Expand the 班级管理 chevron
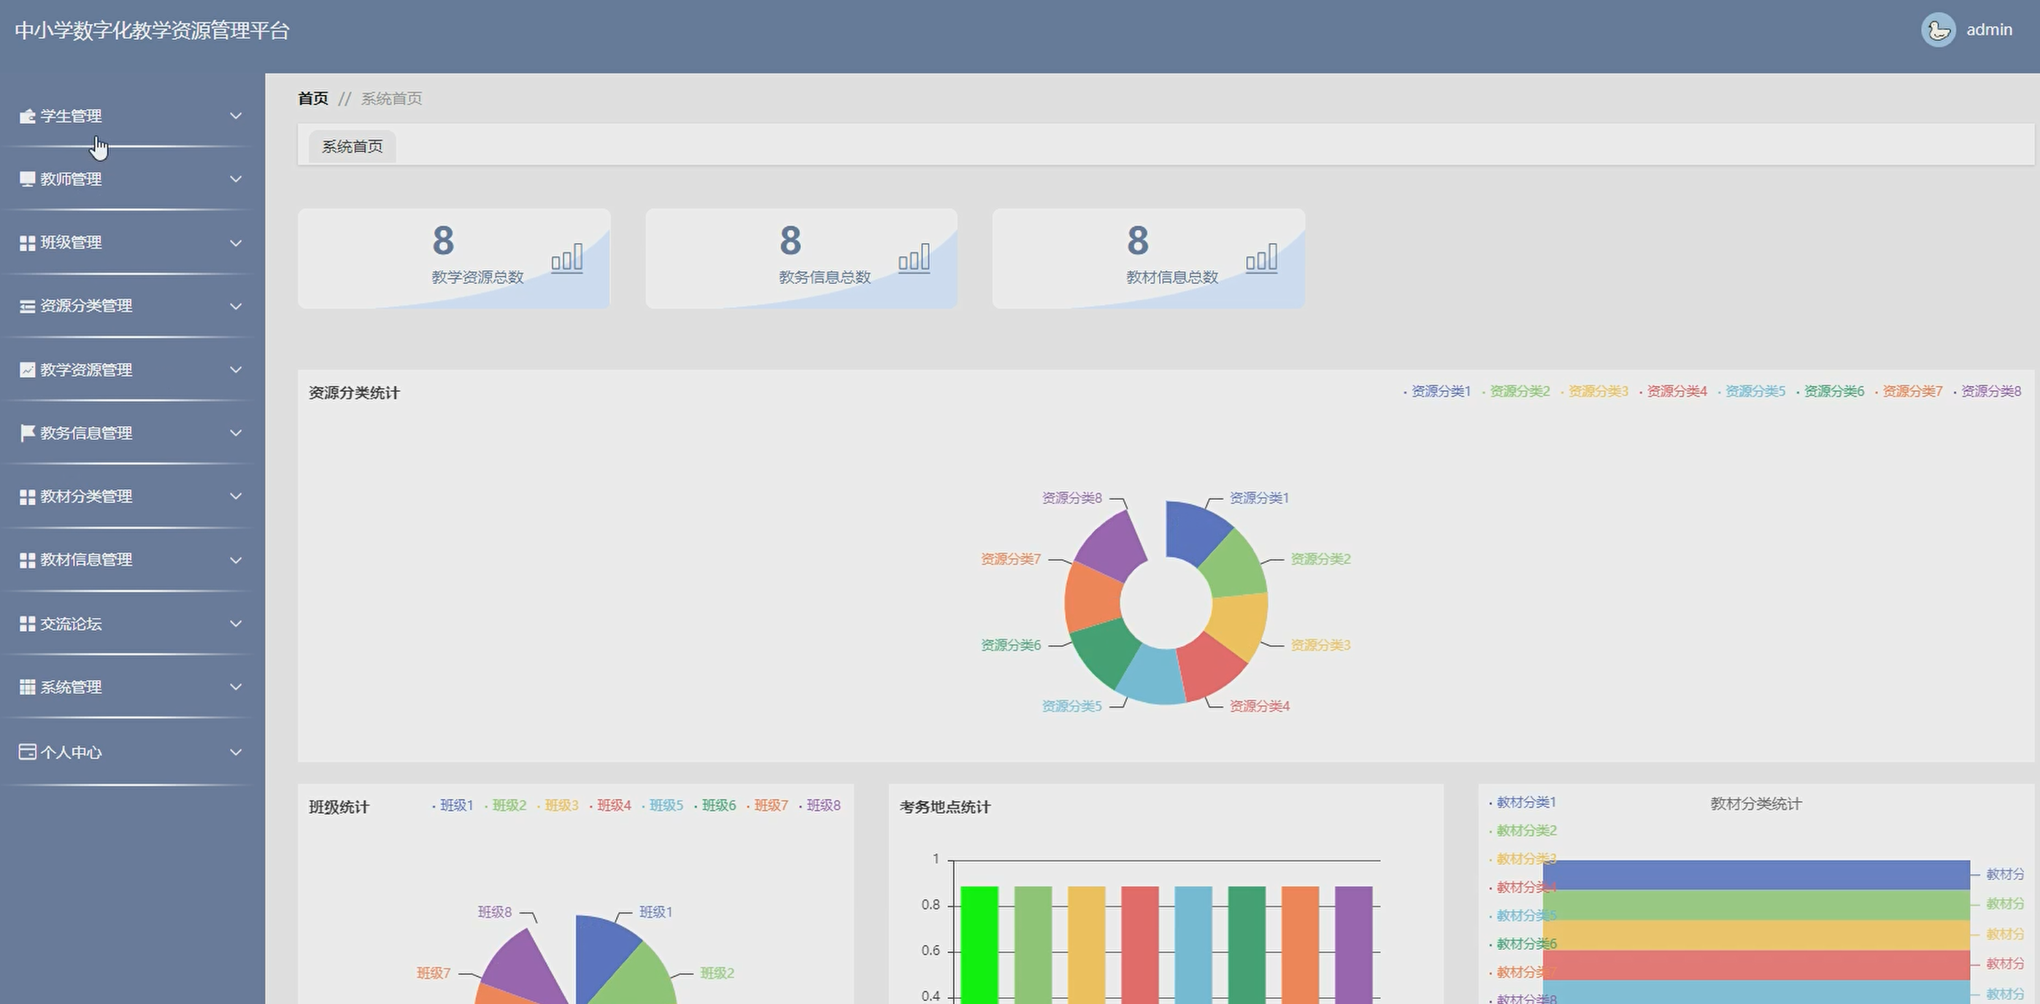The width and height of the screenshot is (2040, 1004). tap(235, 243)
